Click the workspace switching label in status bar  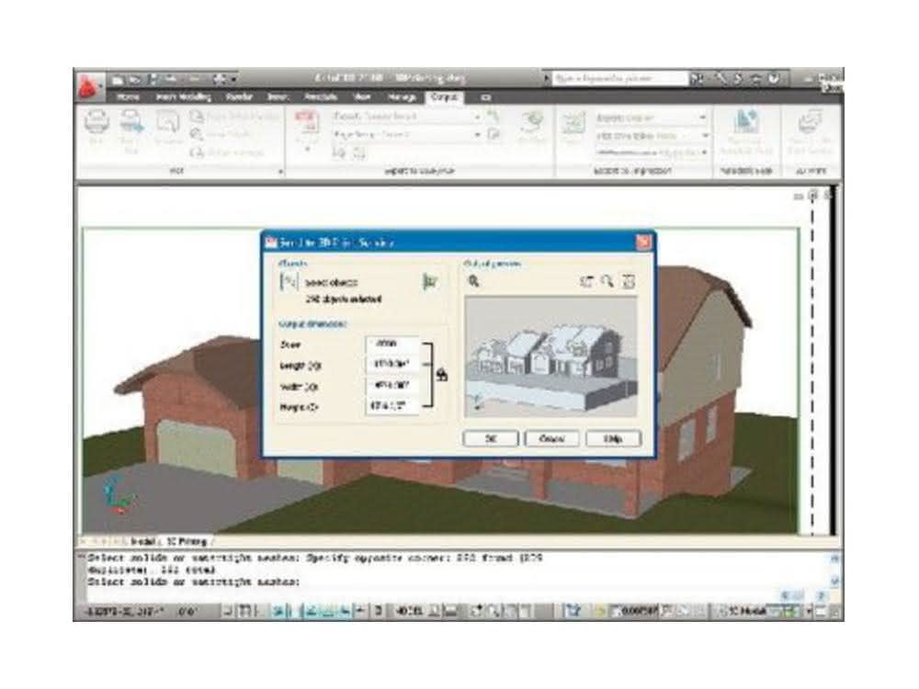click(747, 612)
